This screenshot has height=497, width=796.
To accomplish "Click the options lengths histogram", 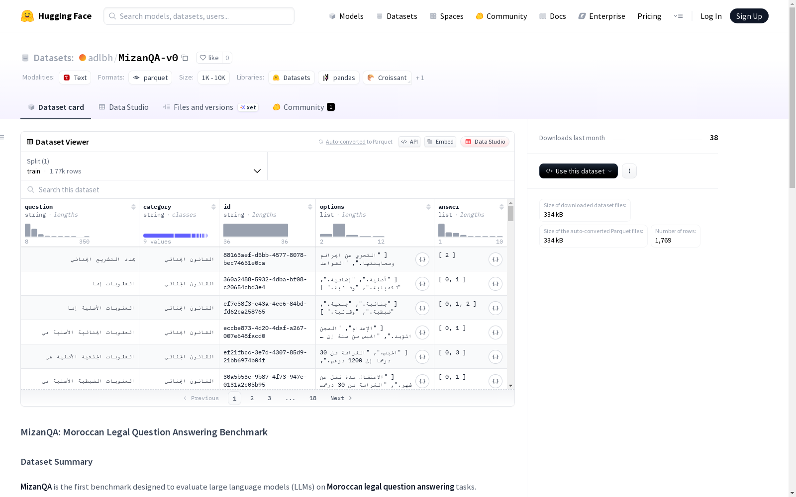I will point(352,230).
